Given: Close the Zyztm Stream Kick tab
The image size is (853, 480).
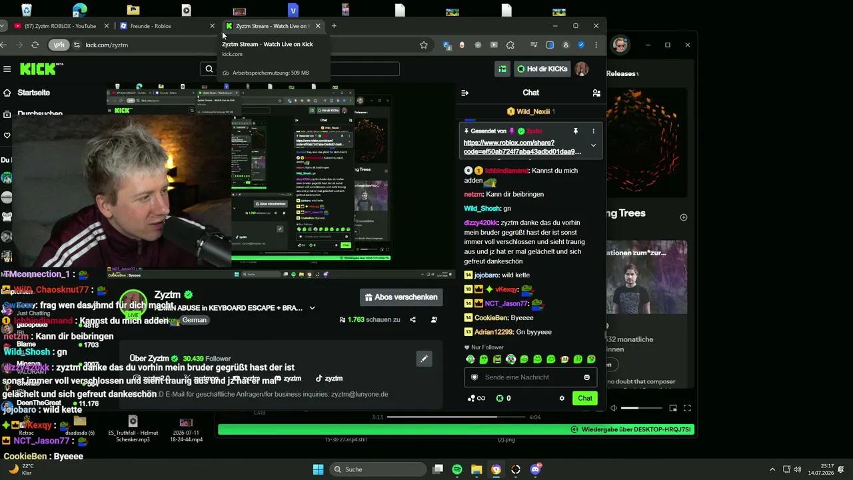Looking at the screenshot, I should [318, 26].
